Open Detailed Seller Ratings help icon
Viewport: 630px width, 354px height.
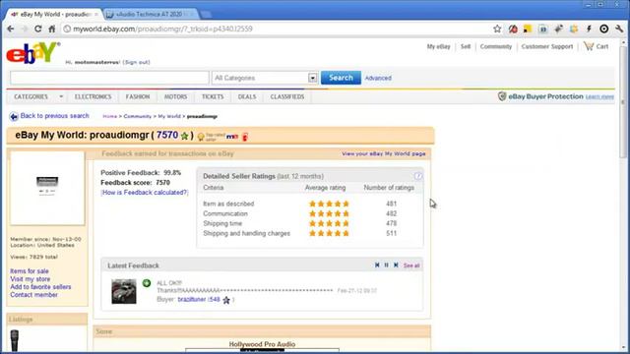coord(417,176)
